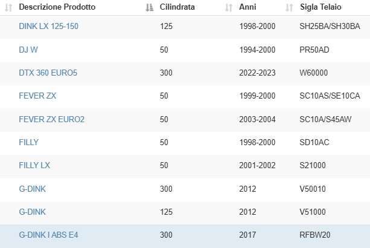This screenshot has height=248, width=370.
Task: Select the highlighted row showing RFBW20
Action: 185,236
